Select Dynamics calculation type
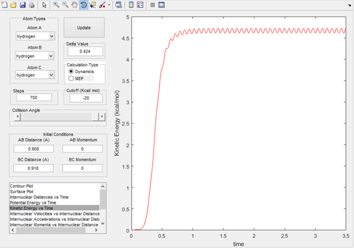The width and height of the screenshot is (354, 248). click(73, 71)
